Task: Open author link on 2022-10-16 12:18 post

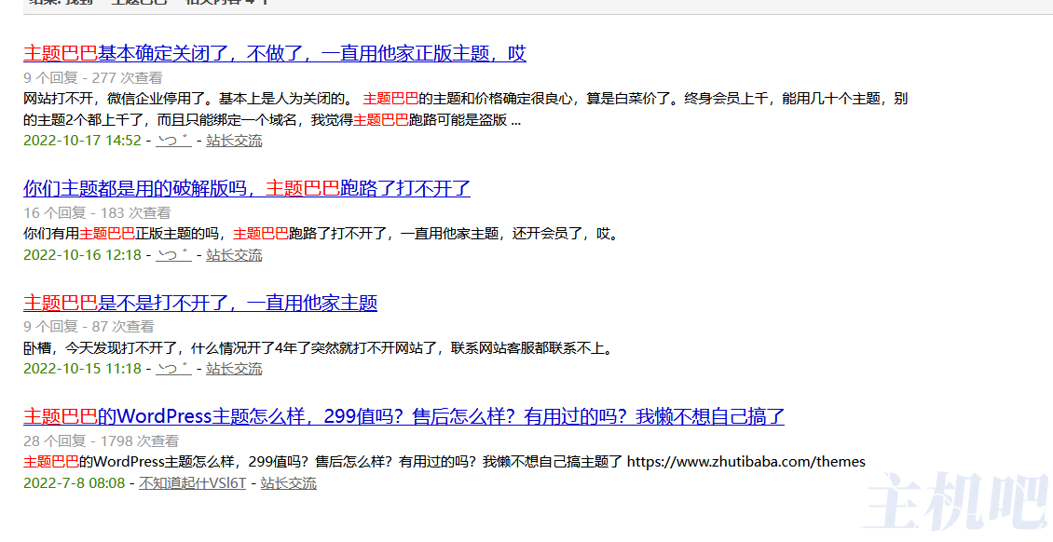Action: tap(174, 255)
